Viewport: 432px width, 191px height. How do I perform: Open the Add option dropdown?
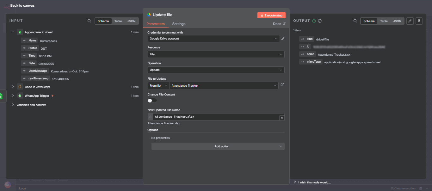[218, 146]
